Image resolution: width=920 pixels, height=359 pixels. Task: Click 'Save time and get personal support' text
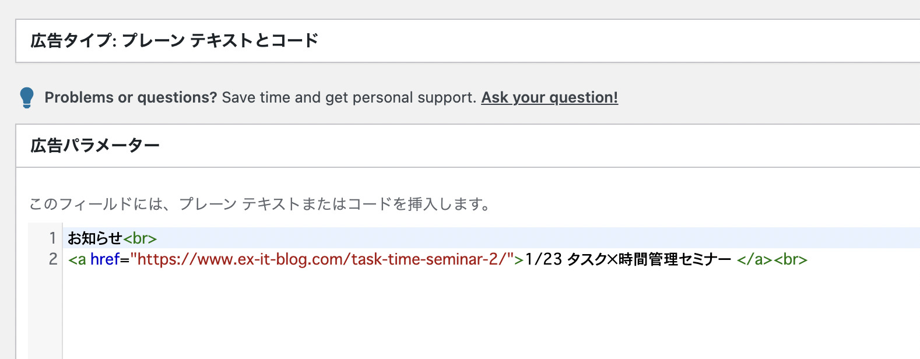click(349, 97)
